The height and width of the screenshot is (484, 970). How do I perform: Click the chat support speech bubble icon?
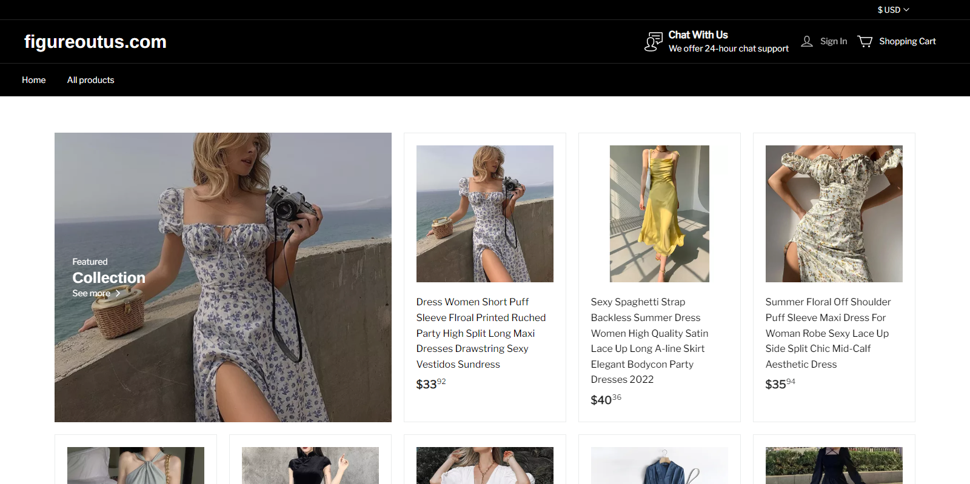[x=654, y=42]
